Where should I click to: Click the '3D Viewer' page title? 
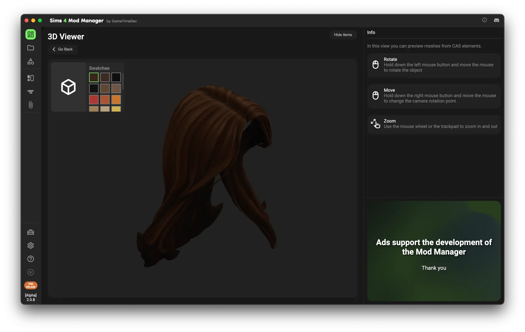tap(66, 37)
